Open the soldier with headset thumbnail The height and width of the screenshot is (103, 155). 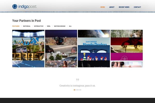click(61, 41)
